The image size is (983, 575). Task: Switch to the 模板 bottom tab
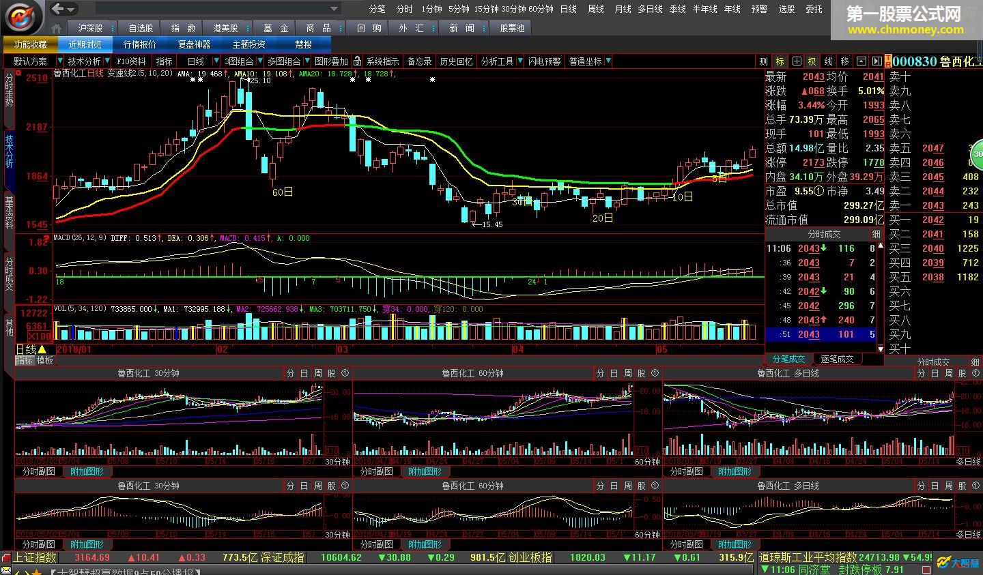click(45, 360)
